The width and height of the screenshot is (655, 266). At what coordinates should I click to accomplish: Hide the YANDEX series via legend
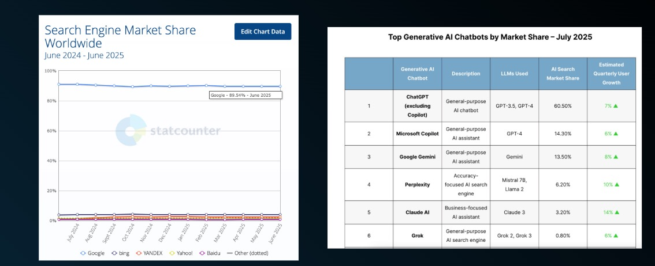(x=153, y=253)
